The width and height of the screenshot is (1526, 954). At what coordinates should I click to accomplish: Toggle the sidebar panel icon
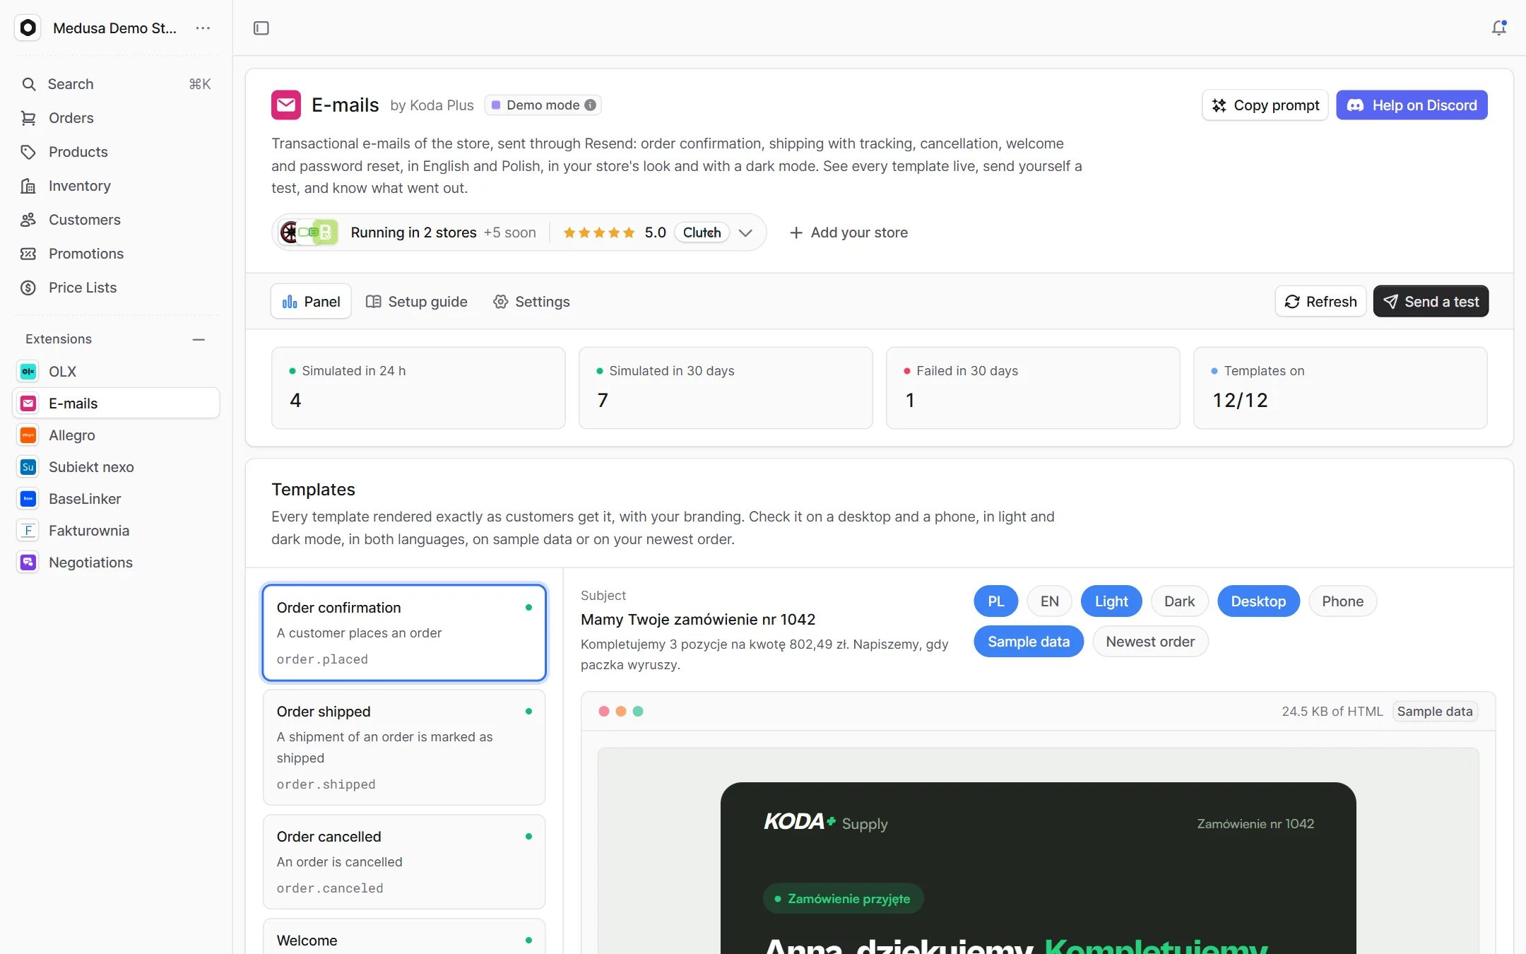261,28
